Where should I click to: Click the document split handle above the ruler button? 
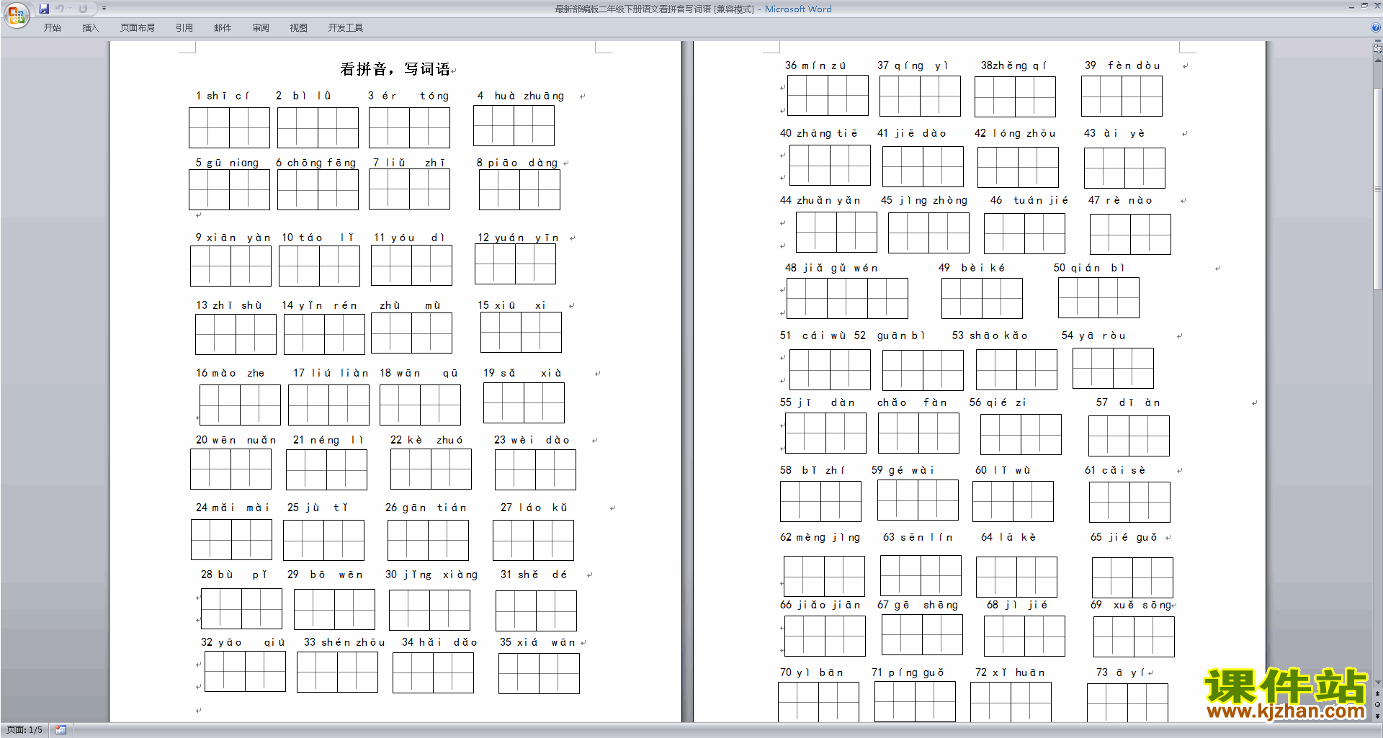click(1377, 42)
